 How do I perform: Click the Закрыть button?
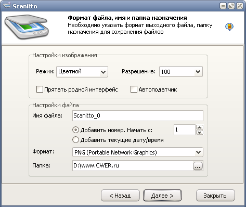pos(215,196)
